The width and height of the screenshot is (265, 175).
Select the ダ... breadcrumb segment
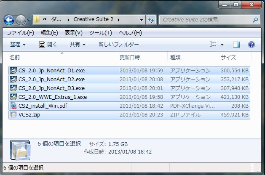[56, 20]
